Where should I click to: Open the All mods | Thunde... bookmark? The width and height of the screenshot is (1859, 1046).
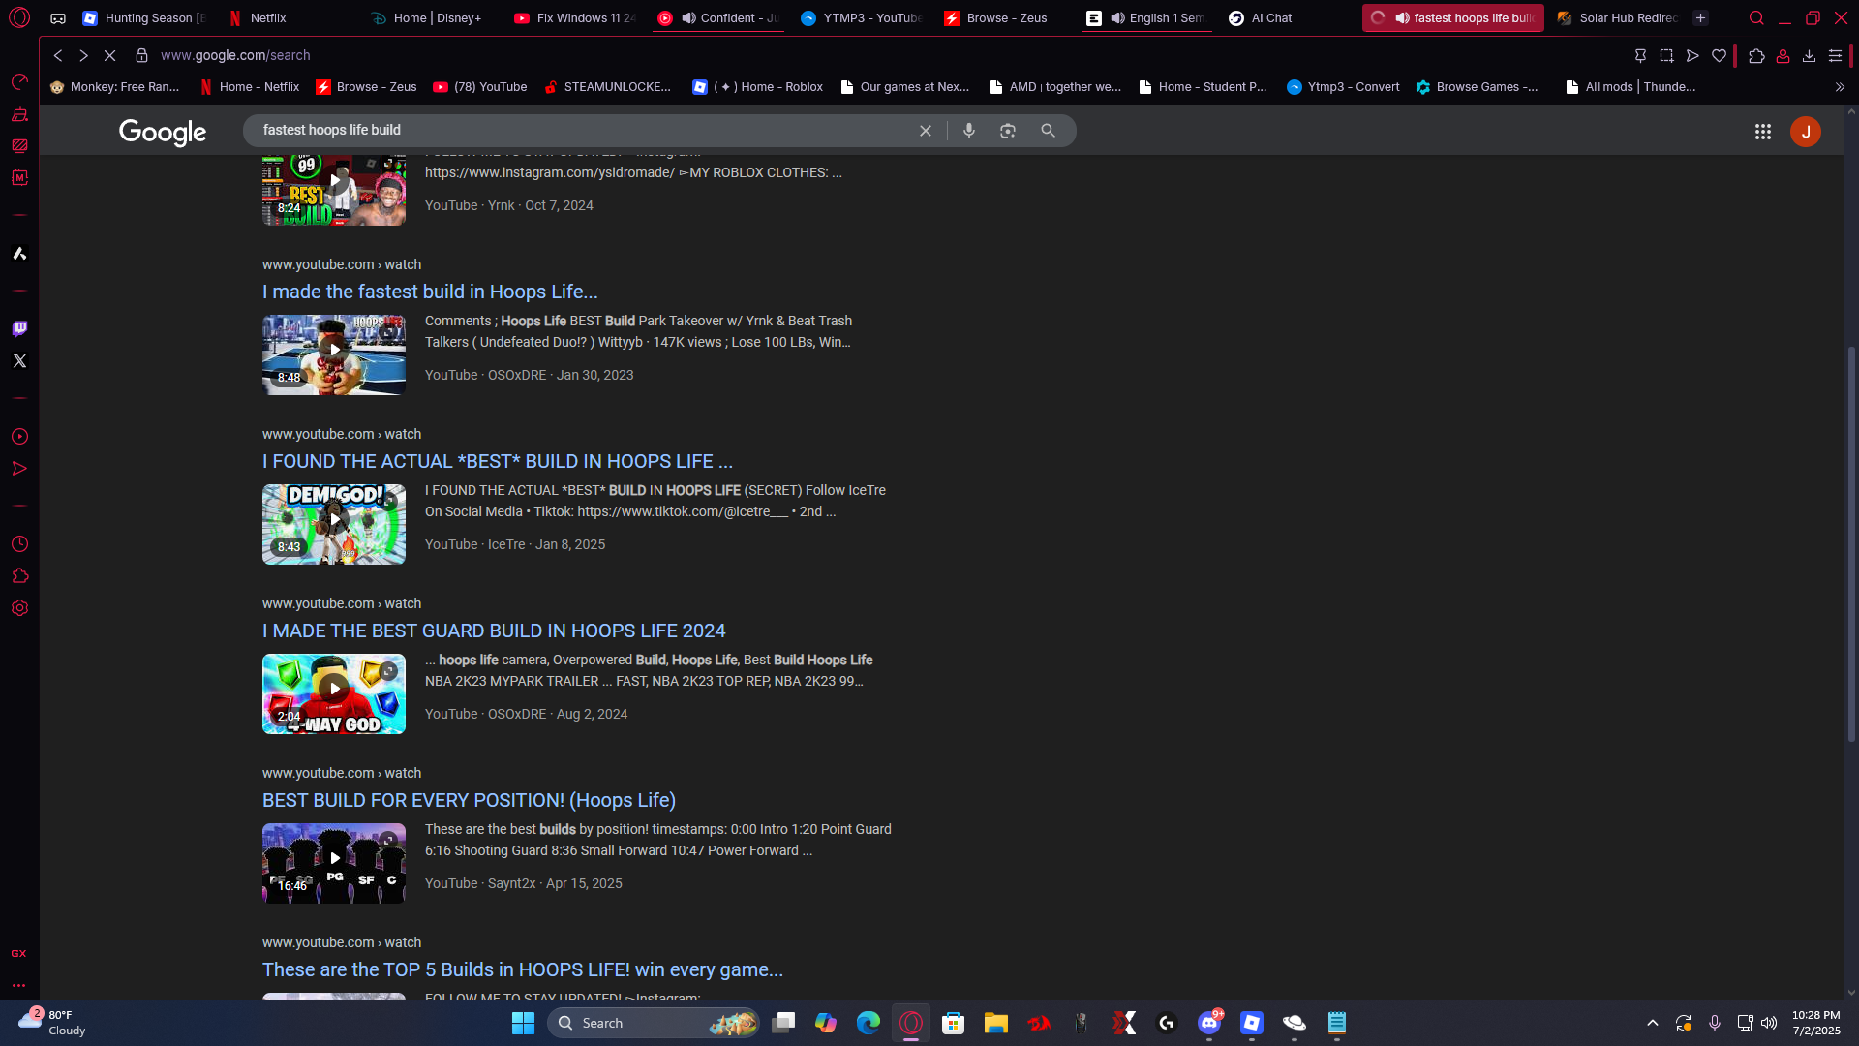[1630, 87]
